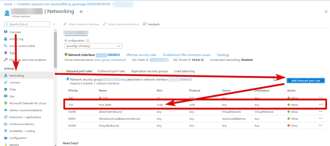Screen dimensions: 330x146
Task: Open the Configuration sidebar icon
Action: 6,138
